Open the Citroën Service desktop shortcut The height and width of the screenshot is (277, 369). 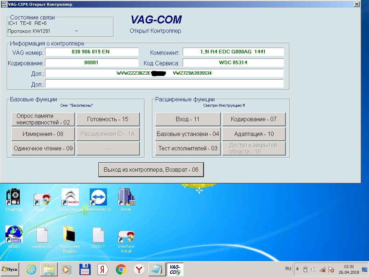[70, 199]
